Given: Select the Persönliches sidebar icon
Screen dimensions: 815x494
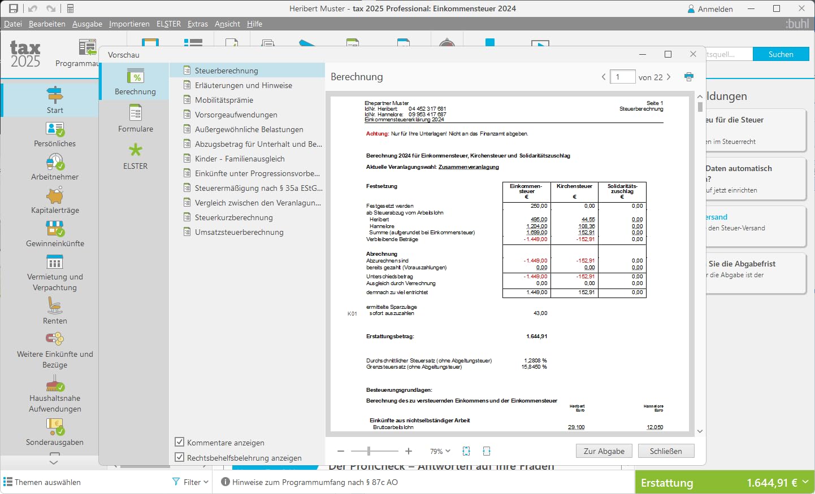Looking at the screenshot, I should 55,129.
